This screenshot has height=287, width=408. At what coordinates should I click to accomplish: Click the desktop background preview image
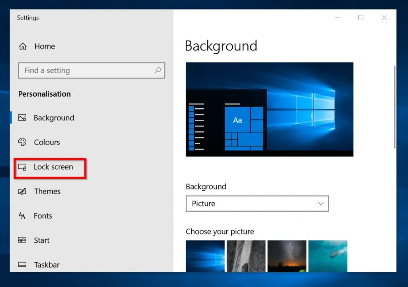[269, 109]
